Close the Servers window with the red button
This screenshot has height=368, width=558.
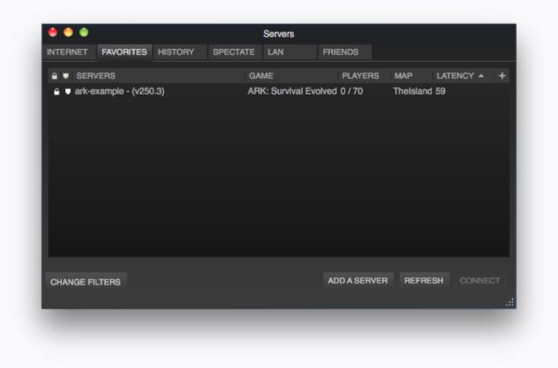pyautogui.click(x=53, y=32)
